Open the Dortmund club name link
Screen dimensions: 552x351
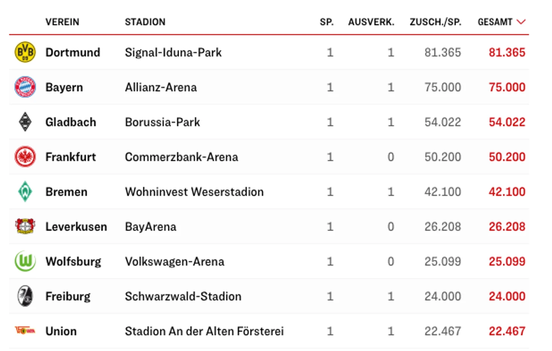pos(73,52)
